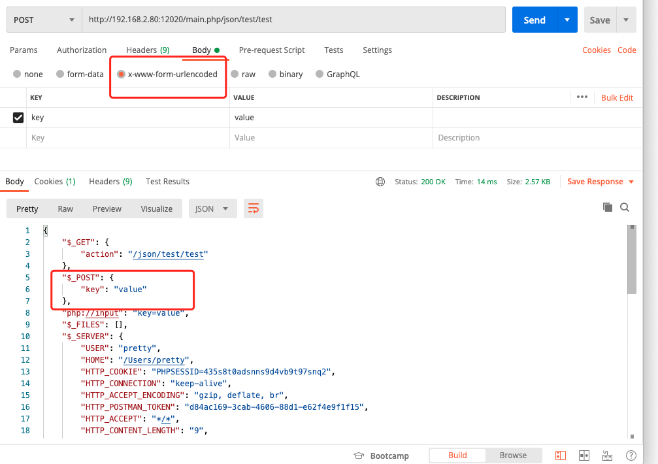Open the response search with the magnifier icon

click(625, 207)
